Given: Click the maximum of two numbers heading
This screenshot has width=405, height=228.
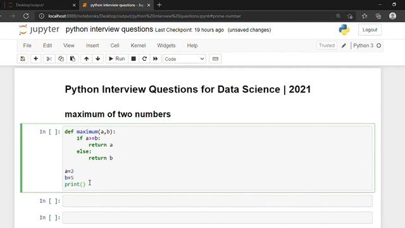Looking at the screenshot, I should click(118, 114).
